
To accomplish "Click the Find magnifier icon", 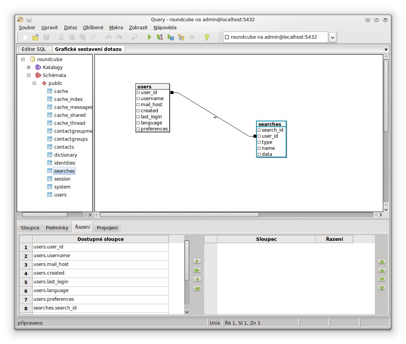I will [x=134, y=37].
